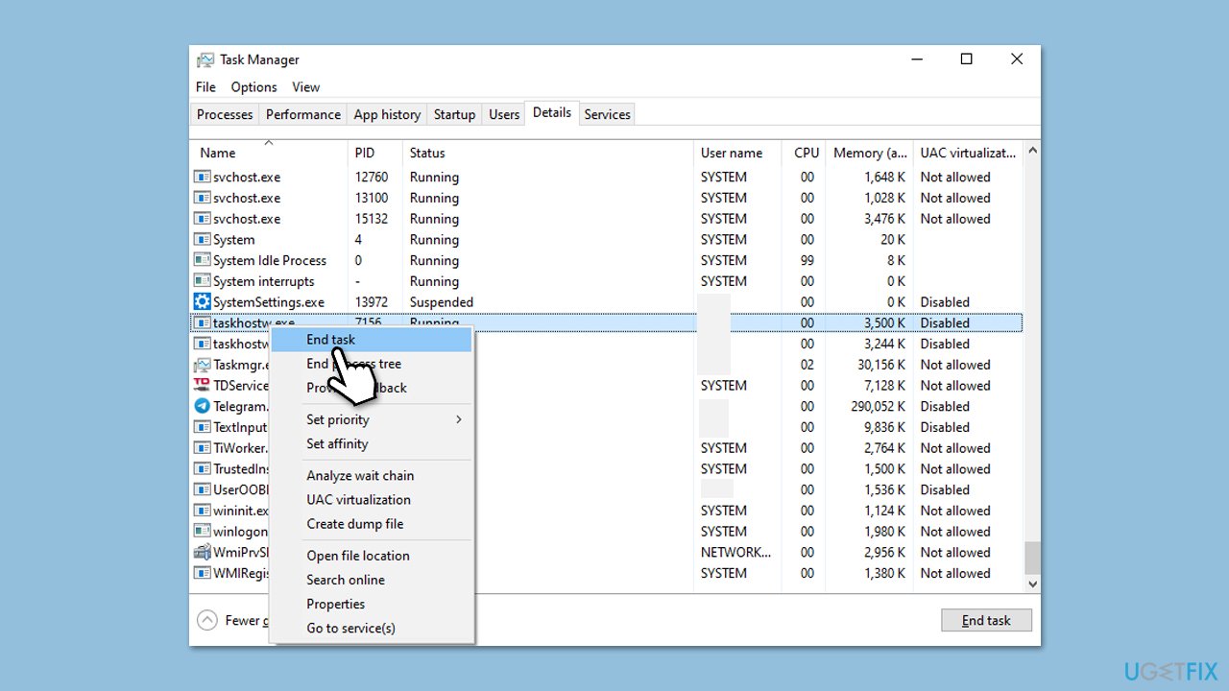Click the SystemSettings.exe gear icon
The width and height of the screenshot is (1229, 691).
pos(202,302)
